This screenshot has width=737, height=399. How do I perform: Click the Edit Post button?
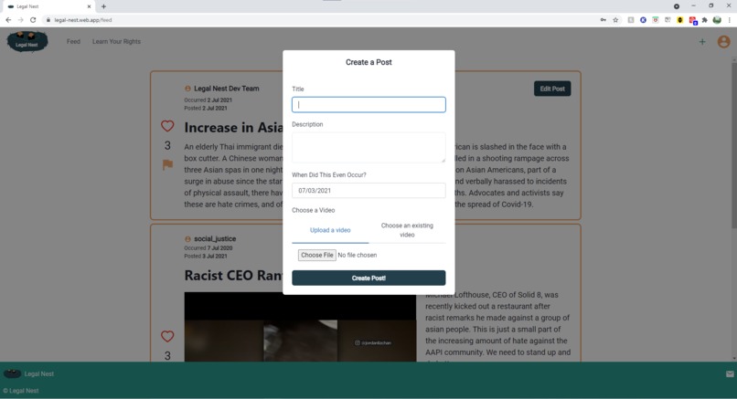click(x=552, y=89)
